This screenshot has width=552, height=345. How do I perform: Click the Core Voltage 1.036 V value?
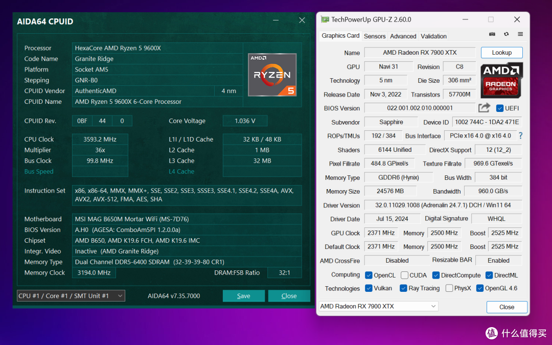[x=245, y=121]
